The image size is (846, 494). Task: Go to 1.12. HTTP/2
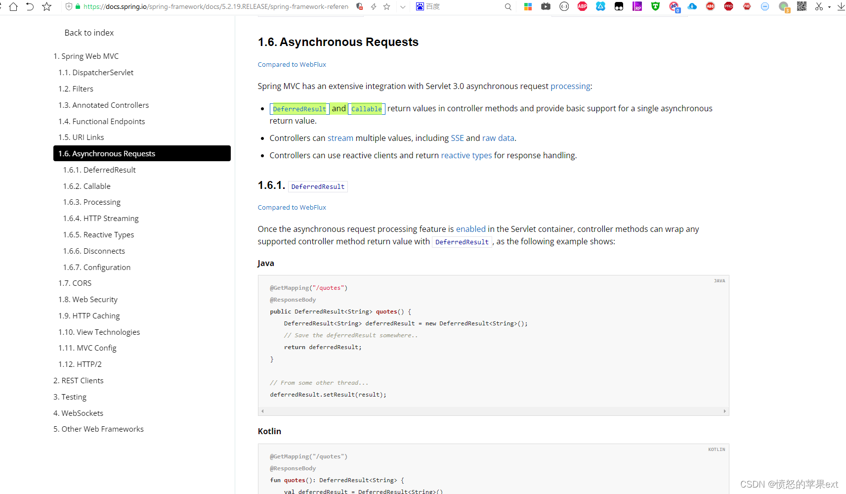pos(80,364)
